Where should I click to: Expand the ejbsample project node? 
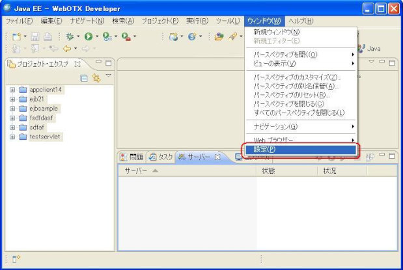(x=12, y=109)
